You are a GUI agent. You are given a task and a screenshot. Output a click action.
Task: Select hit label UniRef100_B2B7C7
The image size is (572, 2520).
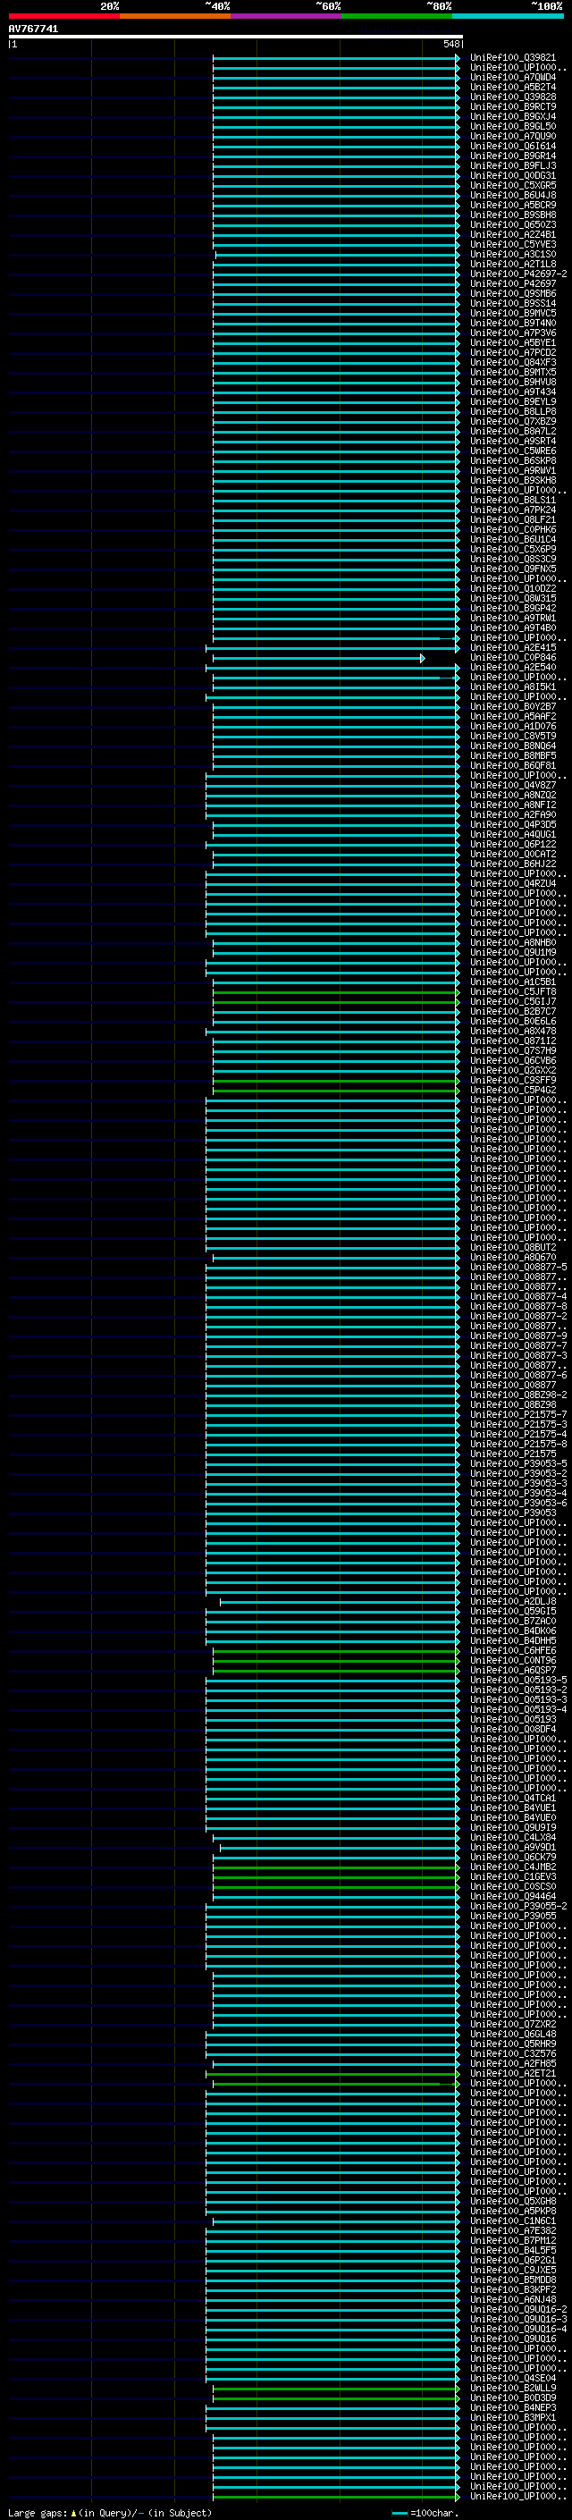(513, 1012)
